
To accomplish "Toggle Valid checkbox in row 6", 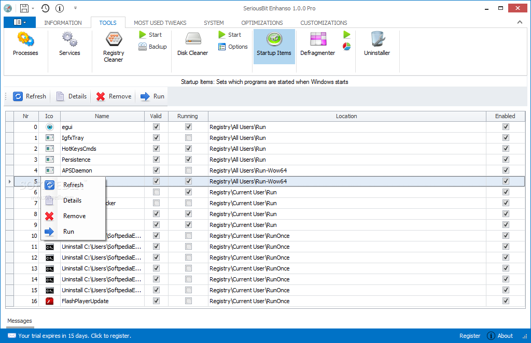I will [x=156, y=192].
